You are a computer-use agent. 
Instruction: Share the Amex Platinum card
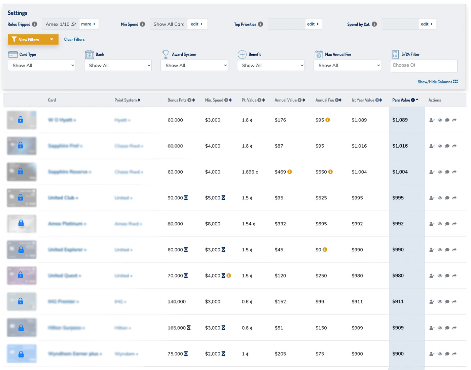tap(454, 224)
